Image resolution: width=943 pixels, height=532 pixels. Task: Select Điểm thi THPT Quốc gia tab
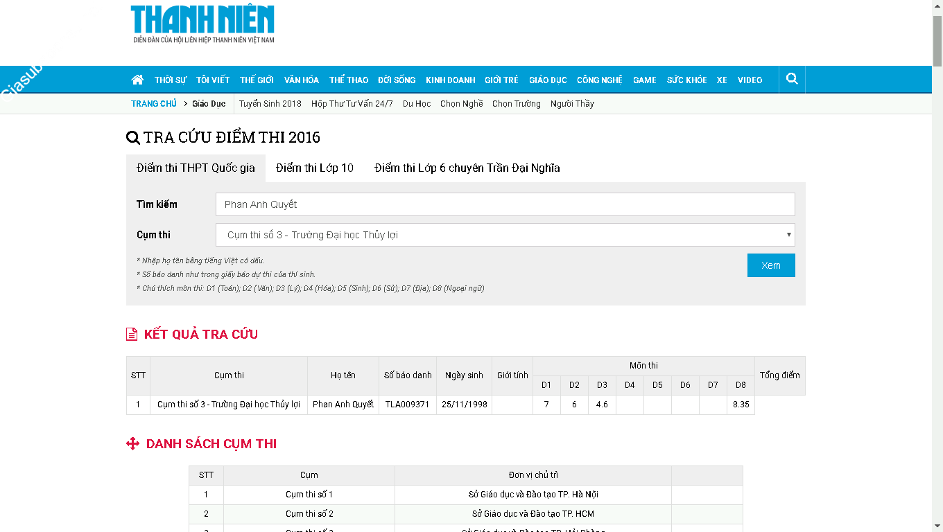pos(196,168)
